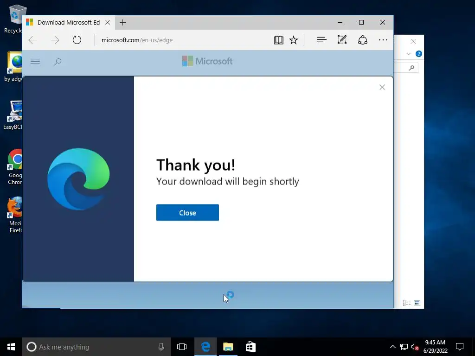Show hidden system tray icons
The height and width of the screenshot is (356, 475).
[392, 347]
